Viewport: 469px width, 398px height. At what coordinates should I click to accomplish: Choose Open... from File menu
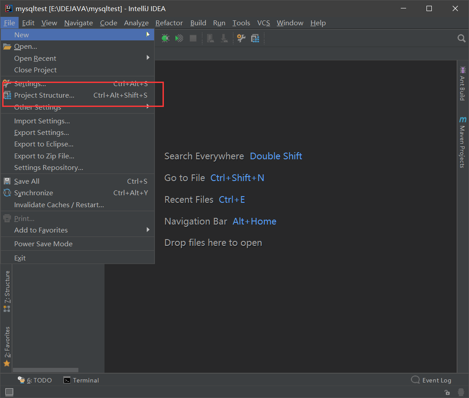coord(78,47)
